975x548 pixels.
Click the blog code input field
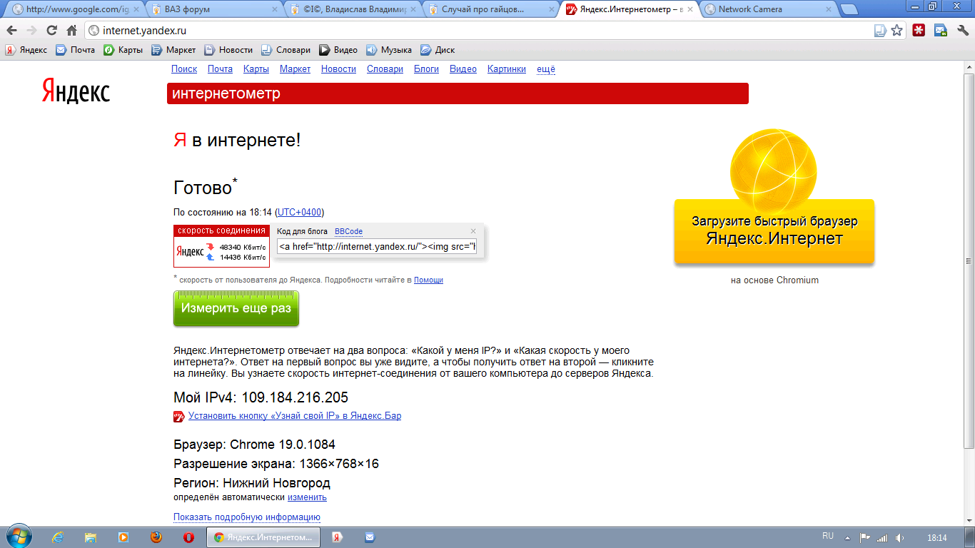[377, 247]
